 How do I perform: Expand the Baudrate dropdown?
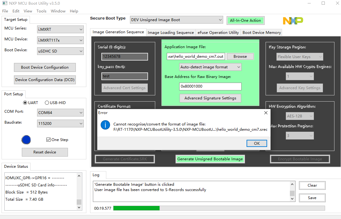pyautogui.click(x=60, y=123)
